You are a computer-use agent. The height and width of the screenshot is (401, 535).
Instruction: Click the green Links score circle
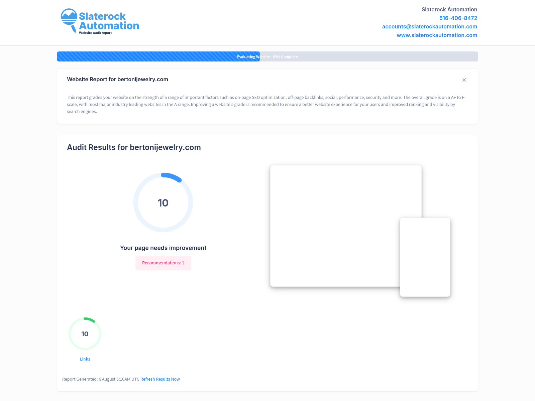85,334
